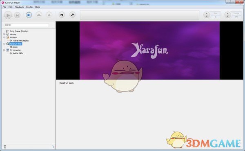Screen dimensions: 245x151
Task: Increase the Tempo with its up arrow
Action: pos(228,14)
